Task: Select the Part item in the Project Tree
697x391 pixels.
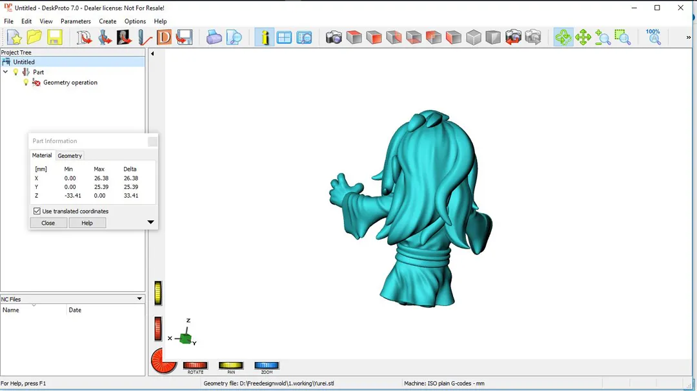Action: point(38,72)
